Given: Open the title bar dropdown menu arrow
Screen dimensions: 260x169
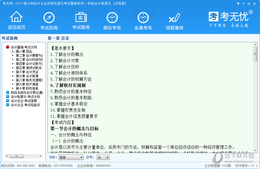Looking at the screenshot, I should [238, 4].
